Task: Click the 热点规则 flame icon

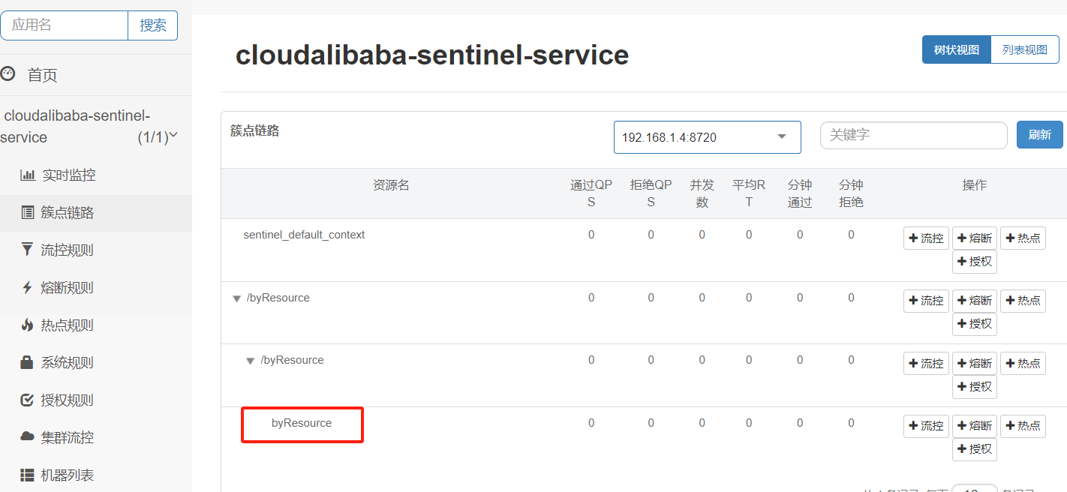Action: 28,325
